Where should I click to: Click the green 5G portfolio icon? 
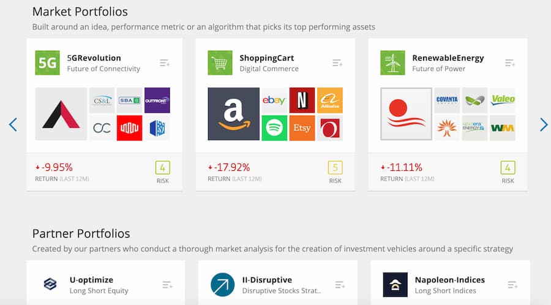click(47, 63)
